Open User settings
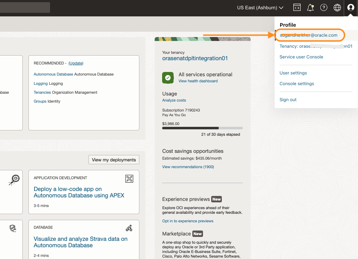The image size is (358, 259). coord(293,73)
